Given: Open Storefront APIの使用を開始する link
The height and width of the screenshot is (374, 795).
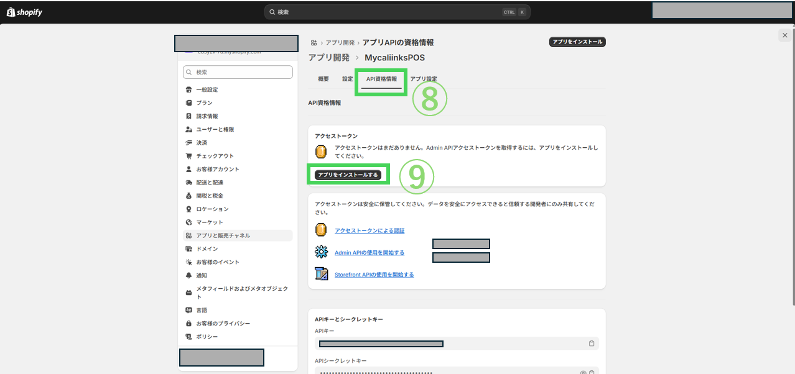Looking at the screenshot, I should (x=374, y=275).
